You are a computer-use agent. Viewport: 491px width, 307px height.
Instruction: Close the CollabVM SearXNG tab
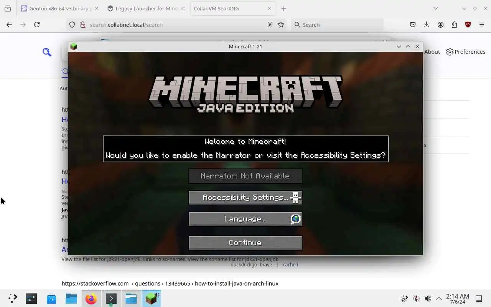click(269, 8)
